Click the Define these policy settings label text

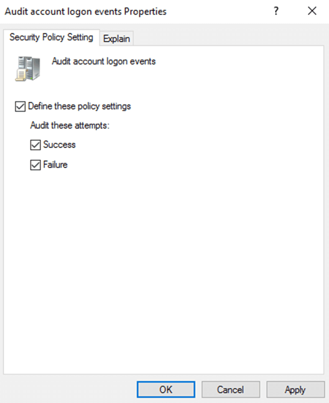(x=79, y=106)
